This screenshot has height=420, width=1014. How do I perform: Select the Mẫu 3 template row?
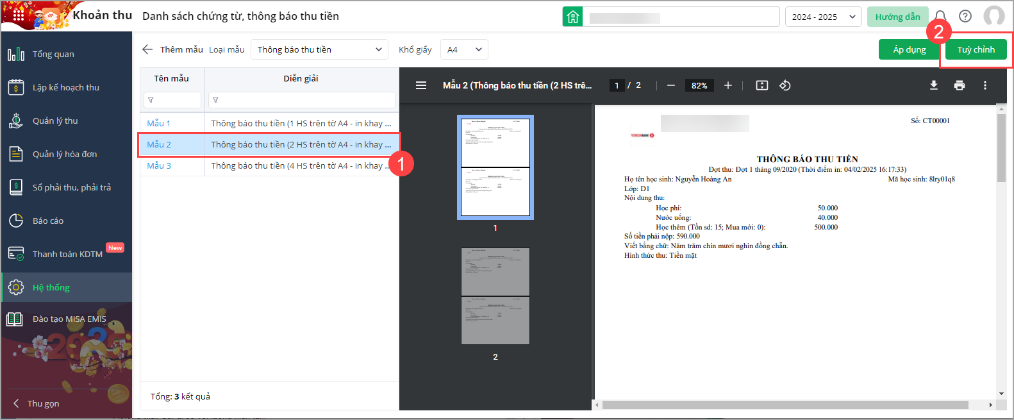(x=269, y=165)
